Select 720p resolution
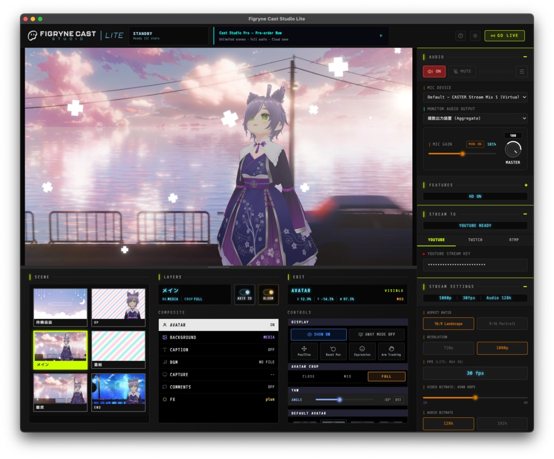Screen dimensions: 554x459 [449, 348]
